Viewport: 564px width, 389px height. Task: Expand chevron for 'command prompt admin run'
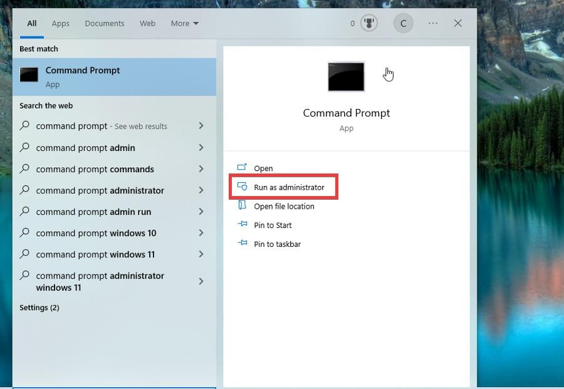(201, 211)
